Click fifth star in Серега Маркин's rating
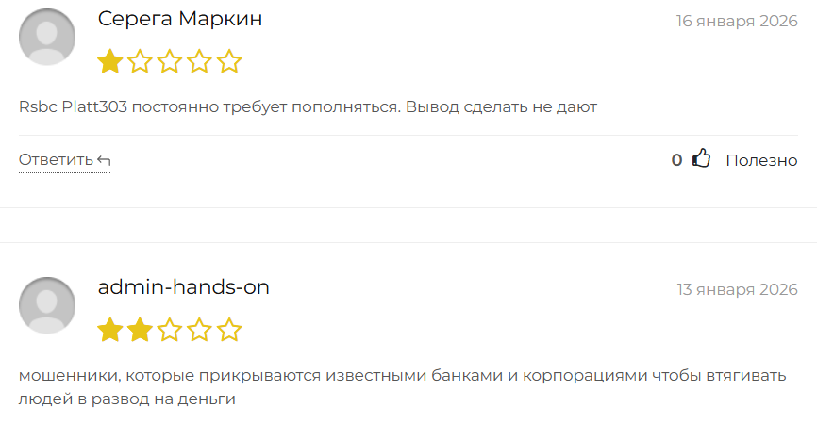 [229, 62]
